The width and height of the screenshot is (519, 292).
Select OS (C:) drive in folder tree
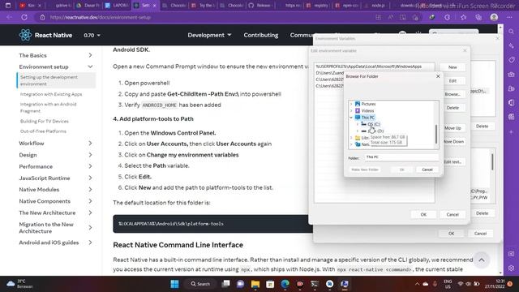pos(373,124)
